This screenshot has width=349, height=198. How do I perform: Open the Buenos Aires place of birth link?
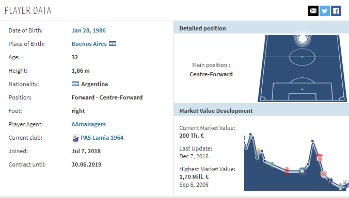pyautogui.click(x=89, y=44)
